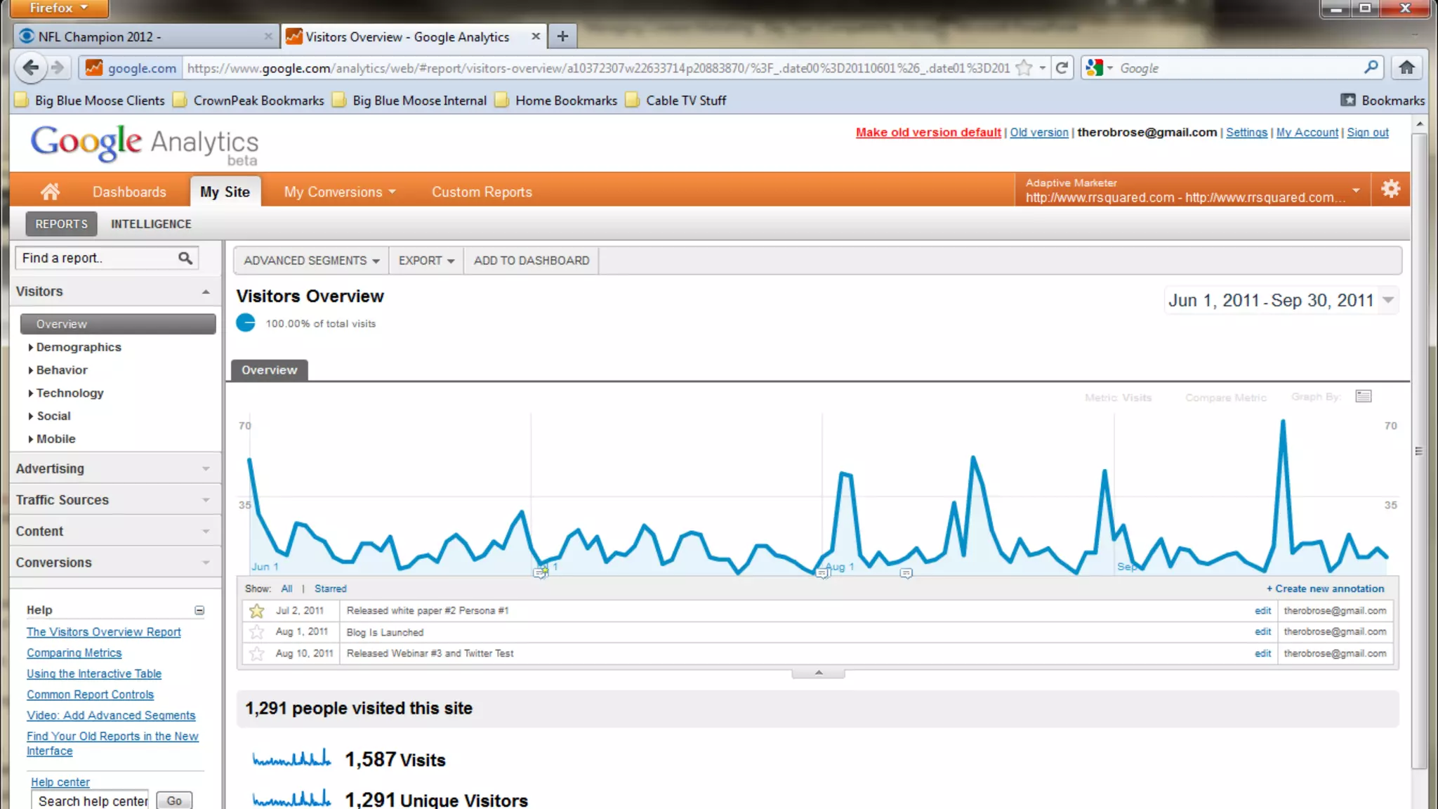Open the date range selector dropdown

[1388, 300]
